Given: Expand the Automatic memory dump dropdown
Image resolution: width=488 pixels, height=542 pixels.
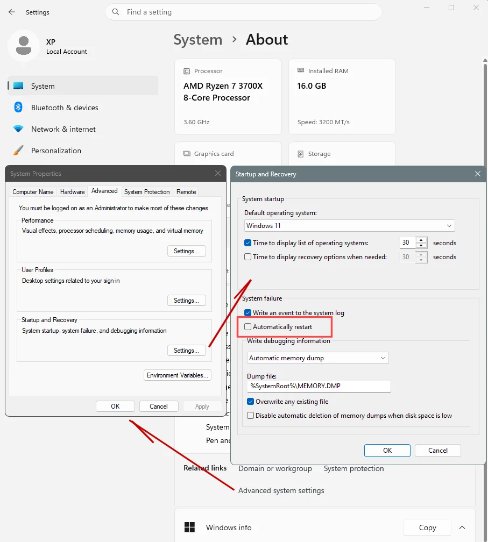Looking at the screenshot, I should pyautogui.click(x=318, y=358).
